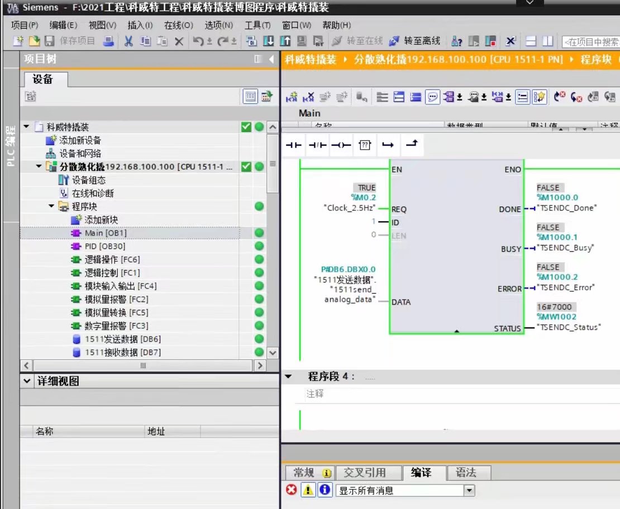
Task: Collapse 程序段 4 network
Action: click(289, 377)
